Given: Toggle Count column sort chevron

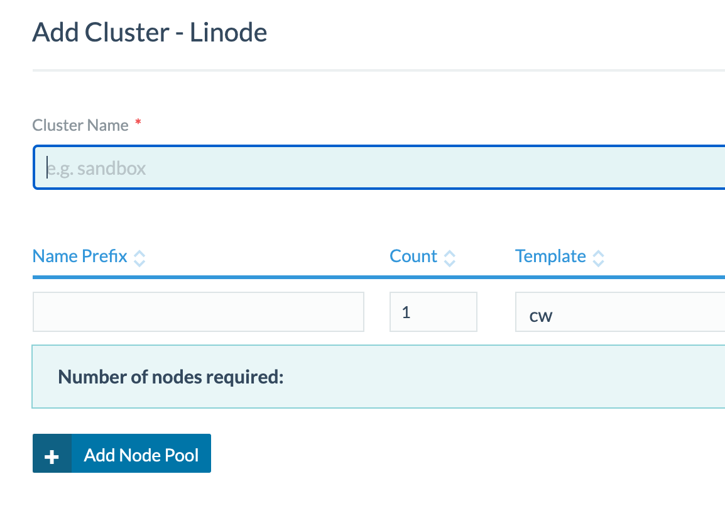Looking at the screenshot, I should click(450, 258).
